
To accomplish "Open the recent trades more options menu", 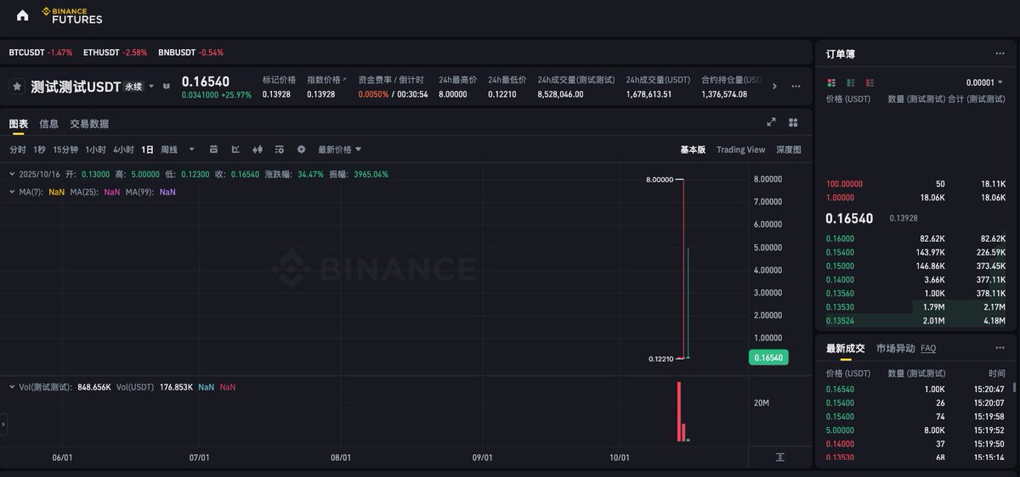I will pyautogui.click(x=1000, y=348).
